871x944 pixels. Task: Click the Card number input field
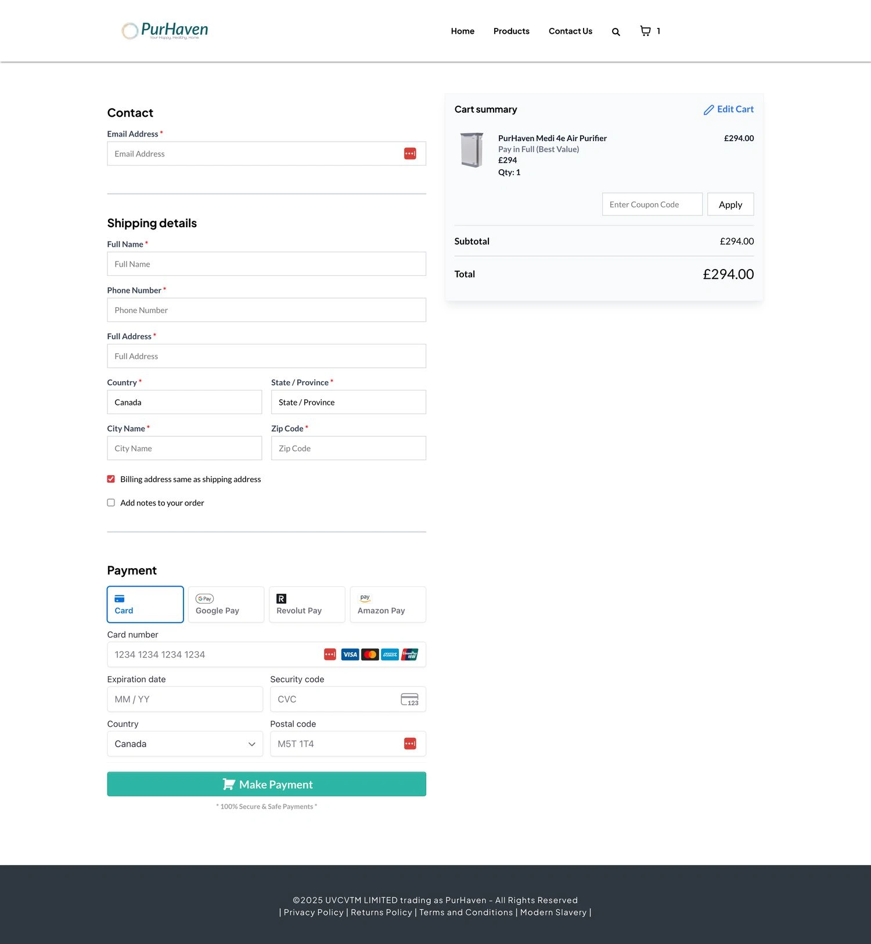click(x=267, y=655)
